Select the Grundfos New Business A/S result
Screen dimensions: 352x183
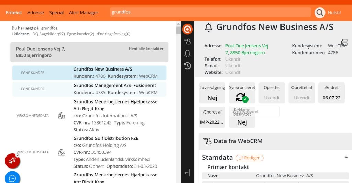[89, 73]
